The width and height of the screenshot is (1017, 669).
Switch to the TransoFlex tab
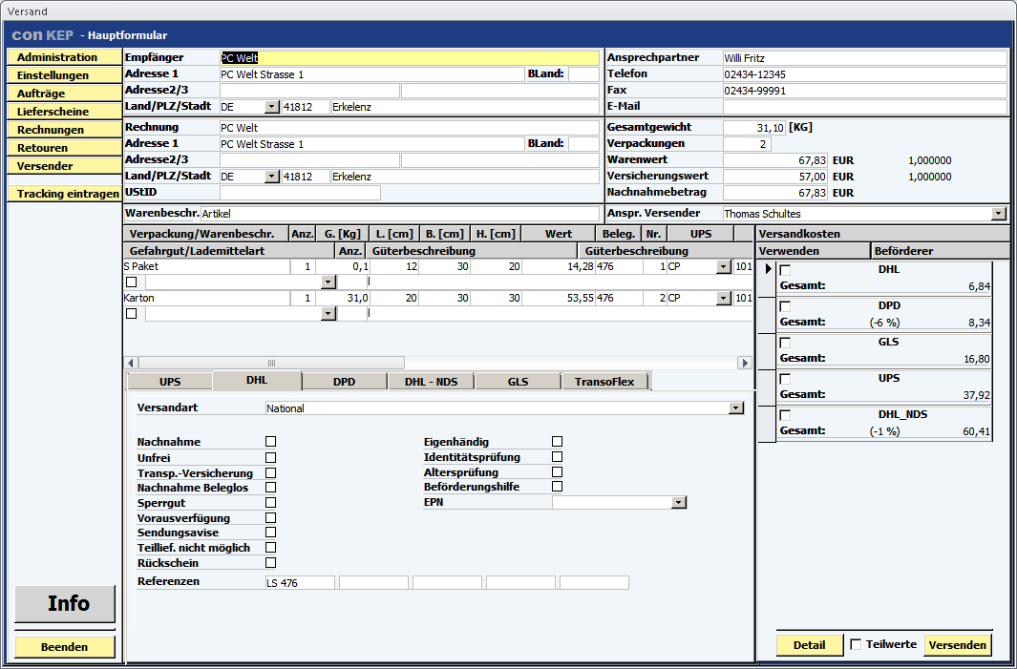click(604, 381)
